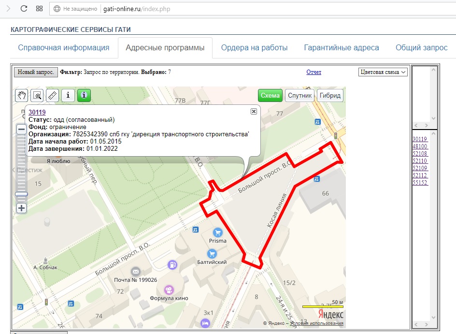
Task: Click the browser address bar
Action: click(242, 9)
